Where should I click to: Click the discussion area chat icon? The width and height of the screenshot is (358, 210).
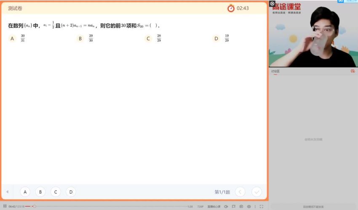(x=353, y=71)
